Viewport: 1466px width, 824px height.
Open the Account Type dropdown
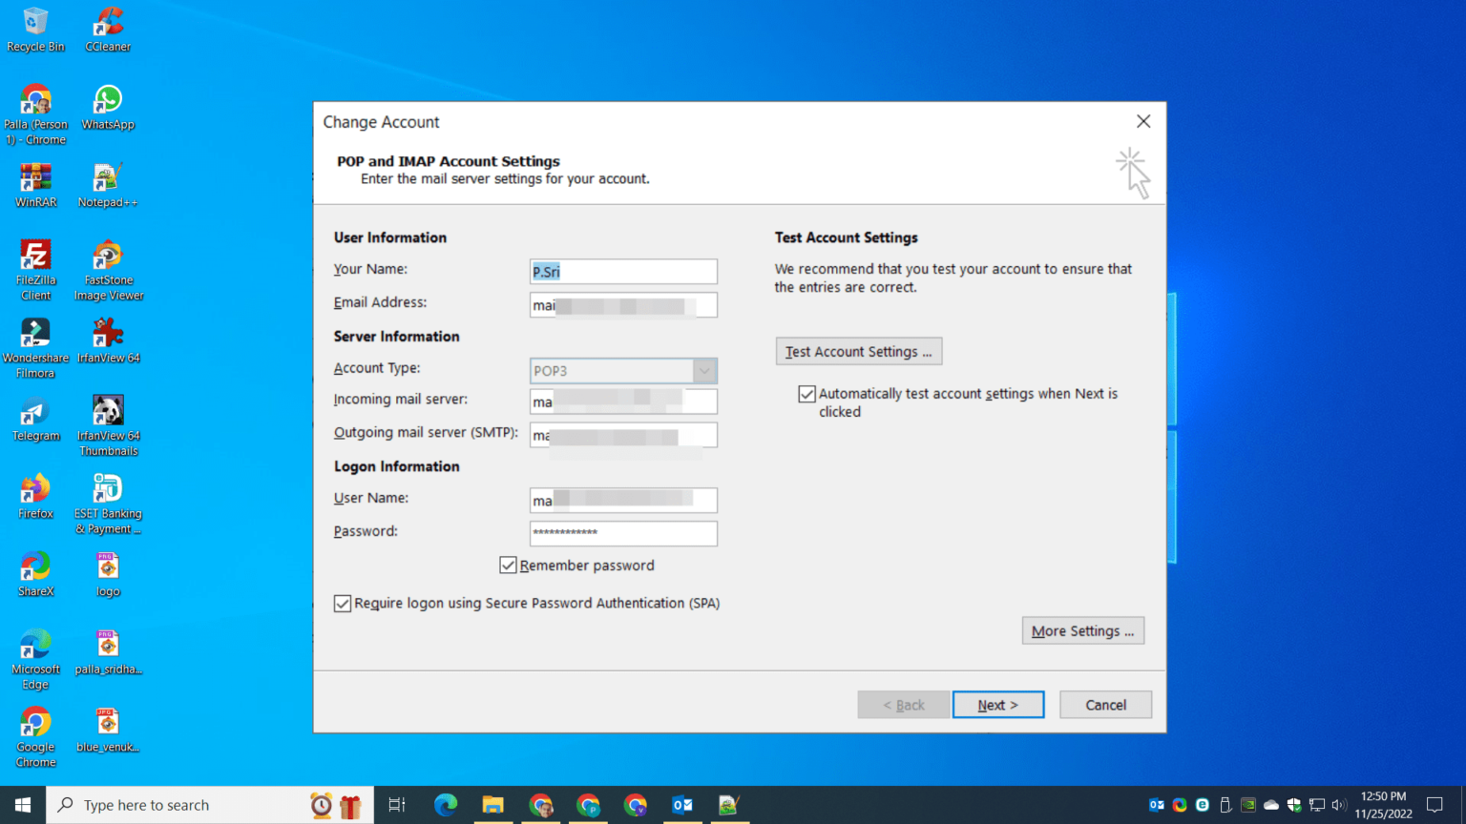[703, 370]
